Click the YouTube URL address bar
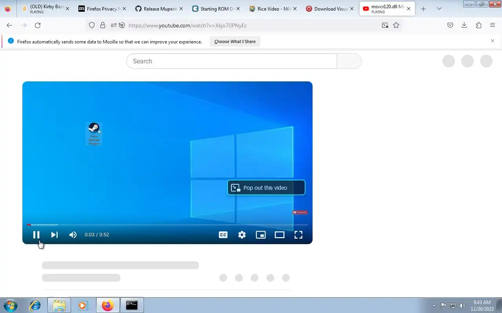The width and height of the screenshot is (502, 313). pyautogui.click(x=251, y=25)
